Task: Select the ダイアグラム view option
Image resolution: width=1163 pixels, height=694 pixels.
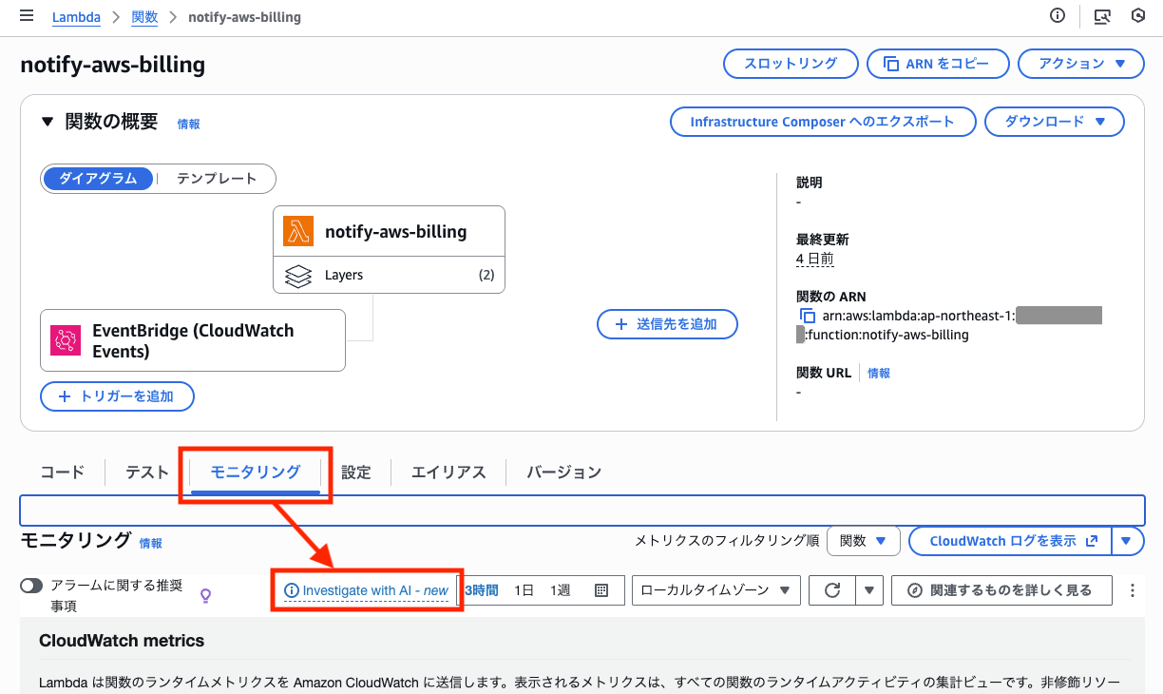Action: click(98, 179)
